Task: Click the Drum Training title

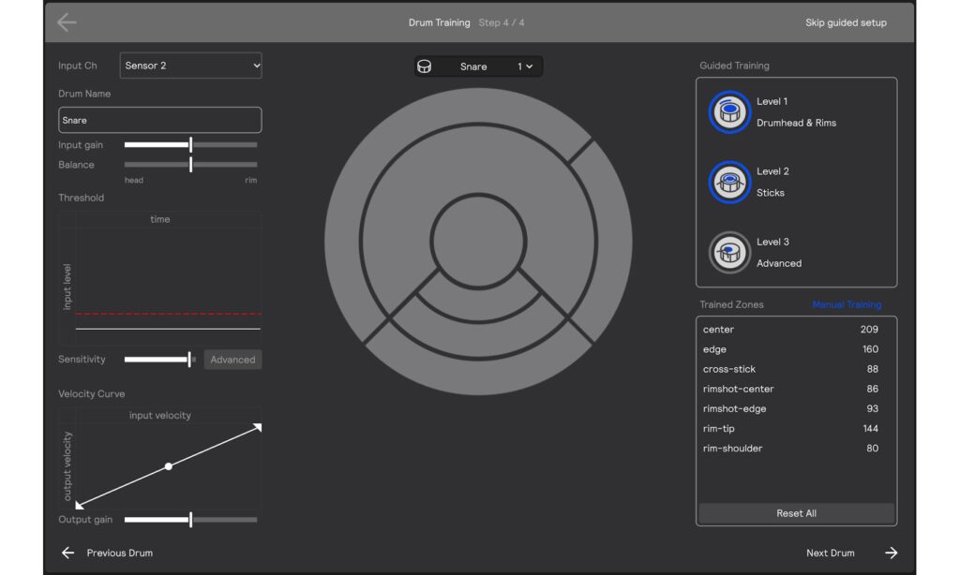Action: click(439, 22)
